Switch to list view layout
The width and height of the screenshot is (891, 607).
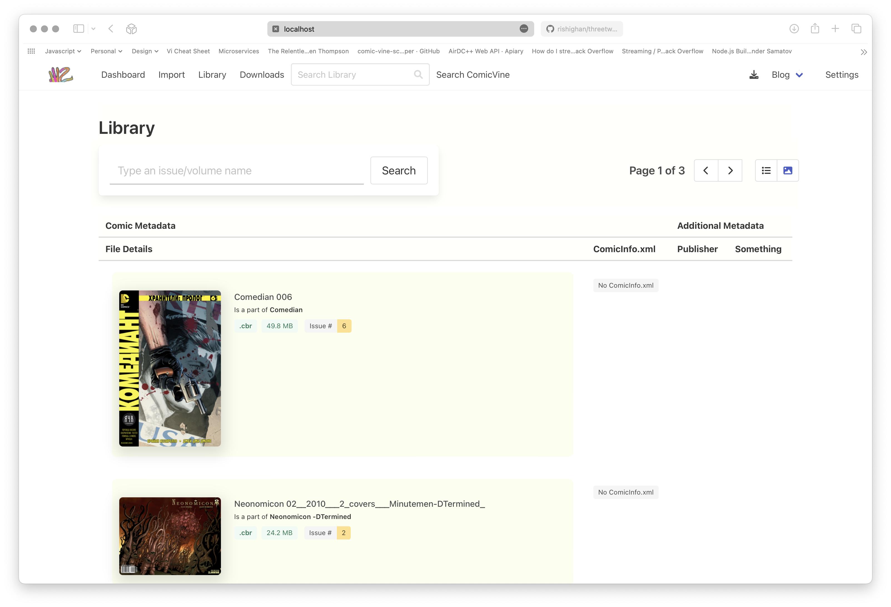766,170
